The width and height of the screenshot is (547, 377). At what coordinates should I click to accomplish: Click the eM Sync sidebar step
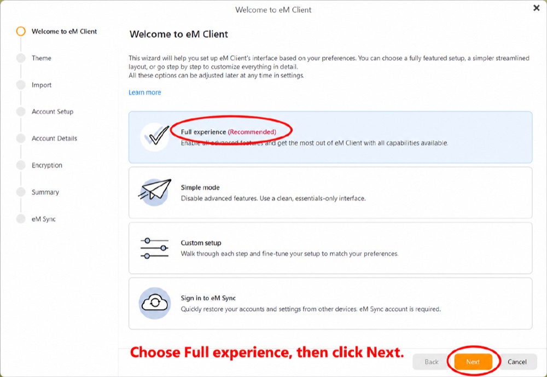[44, 219]
